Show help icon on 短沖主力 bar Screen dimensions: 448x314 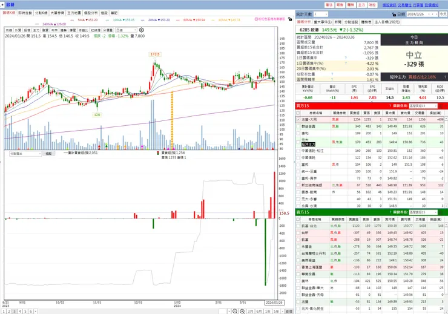tap(445, 77)
